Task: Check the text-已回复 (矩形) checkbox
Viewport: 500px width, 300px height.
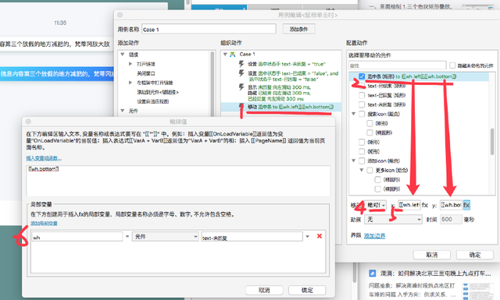Action: [362, 95]
